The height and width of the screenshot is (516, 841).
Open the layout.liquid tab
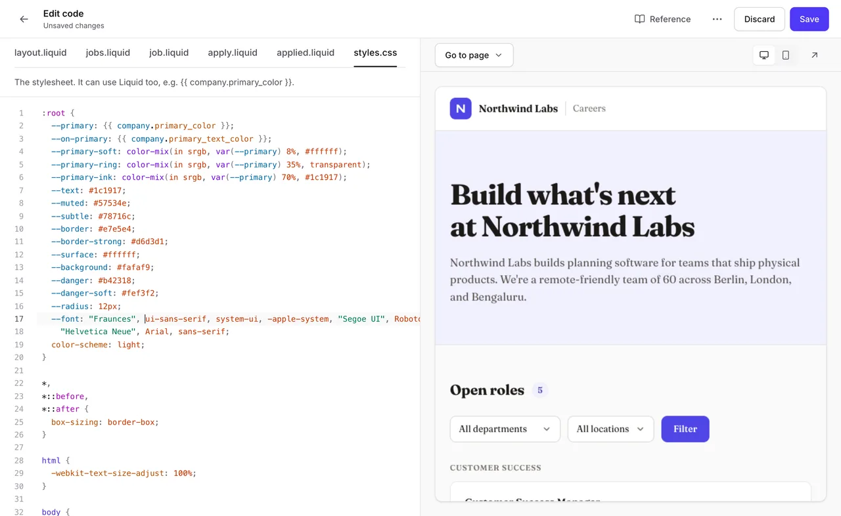point(41,53)
